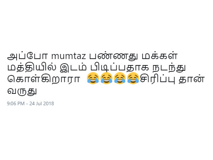The image size is (213, 160).
Task: Click the second laughing-tears emoji
Action: pyautogui.click(x=106, y=78)
